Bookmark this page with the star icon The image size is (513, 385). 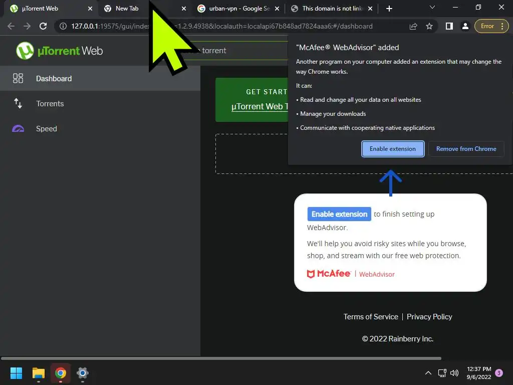tap(429, 26)
